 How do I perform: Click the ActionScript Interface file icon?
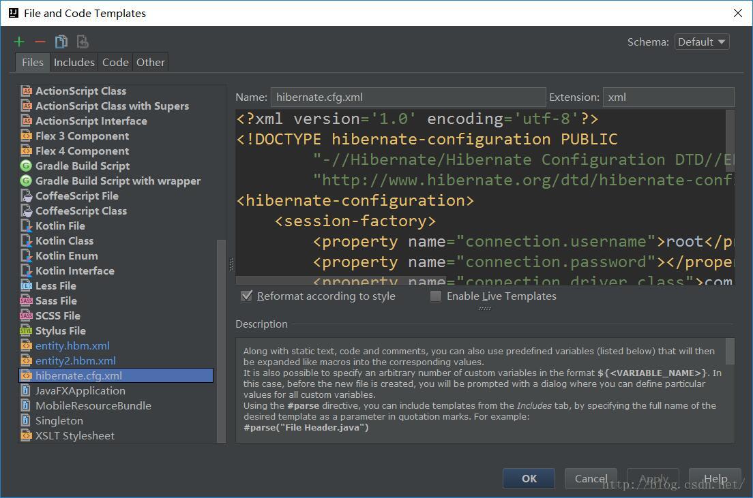(x=27, y=121)
